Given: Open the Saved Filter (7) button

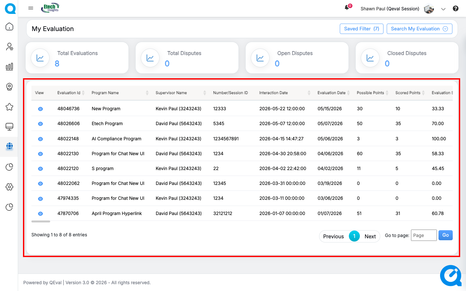Looking at the screenshot, I should (361, 29).
